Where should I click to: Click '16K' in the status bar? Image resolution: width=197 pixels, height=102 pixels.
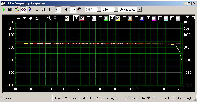click(99, 98)
